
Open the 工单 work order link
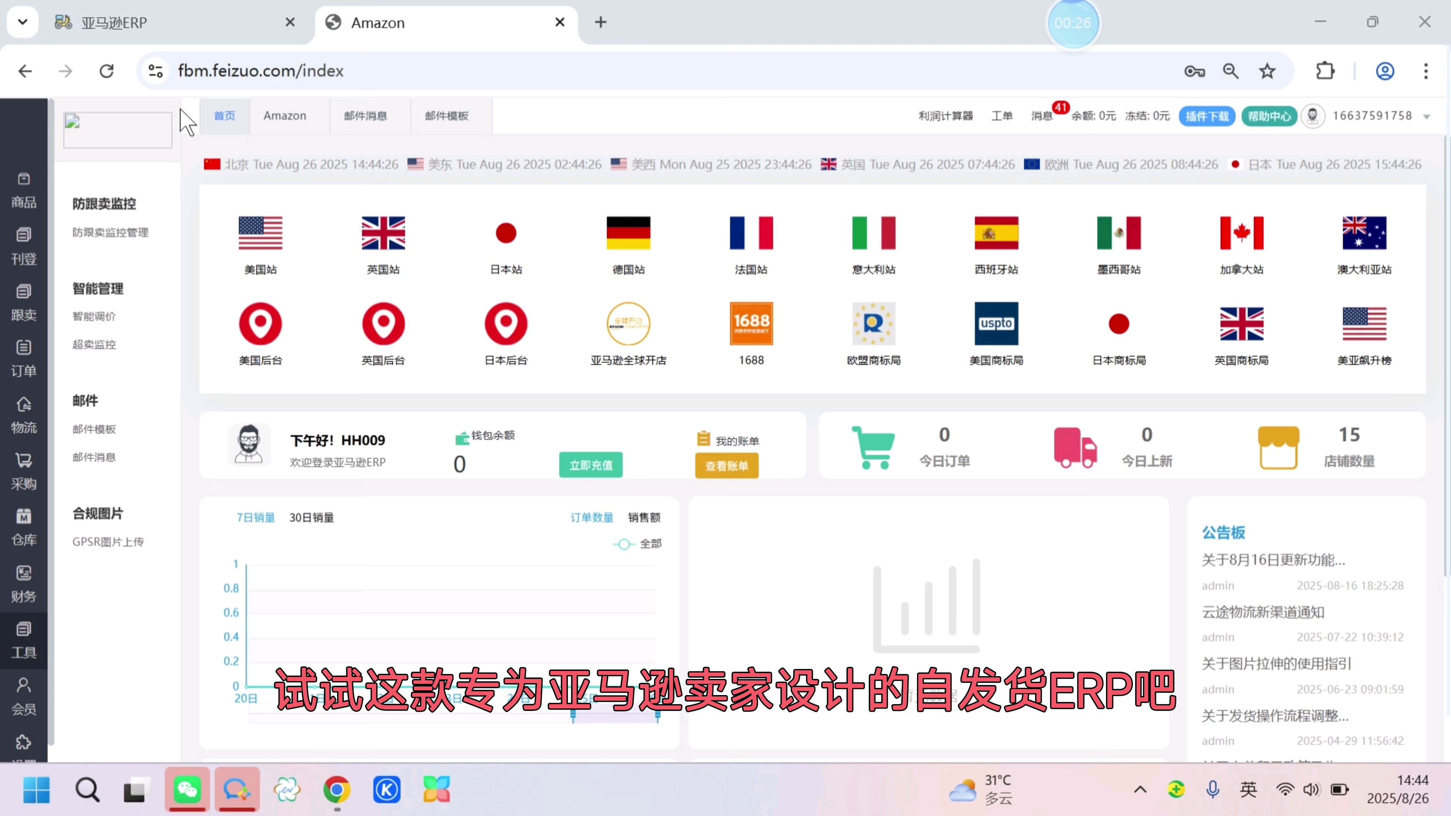click(x=1002, y=116)
